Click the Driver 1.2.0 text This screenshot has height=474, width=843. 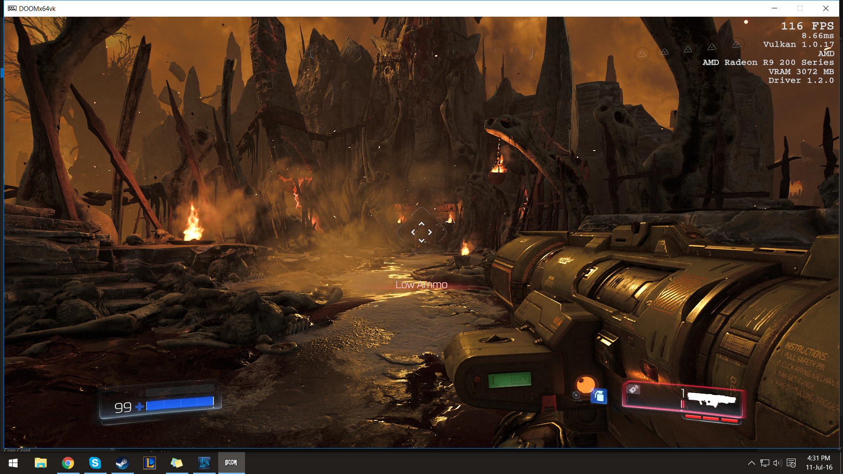click(x=801, y=80)
